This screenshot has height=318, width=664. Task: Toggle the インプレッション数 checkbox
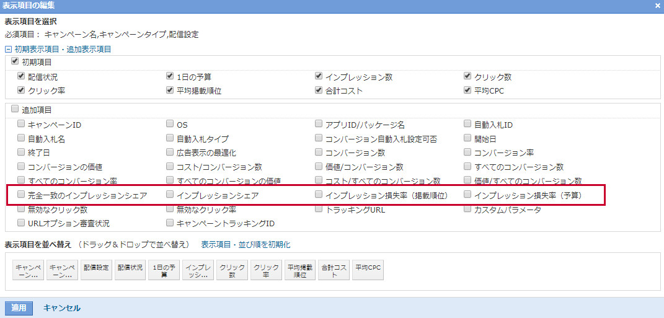tap(319, 76)
